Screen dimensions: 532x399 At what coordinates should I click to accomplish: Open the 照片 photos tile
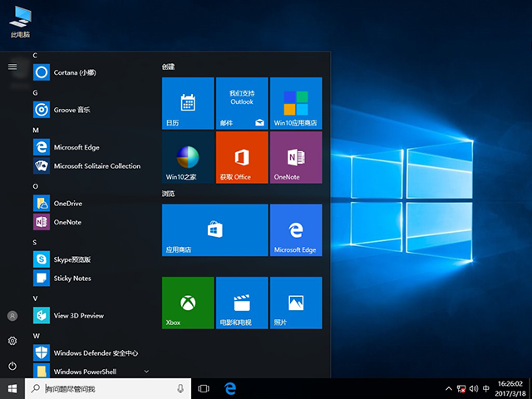pyautogui.click(x=295, y=303)
